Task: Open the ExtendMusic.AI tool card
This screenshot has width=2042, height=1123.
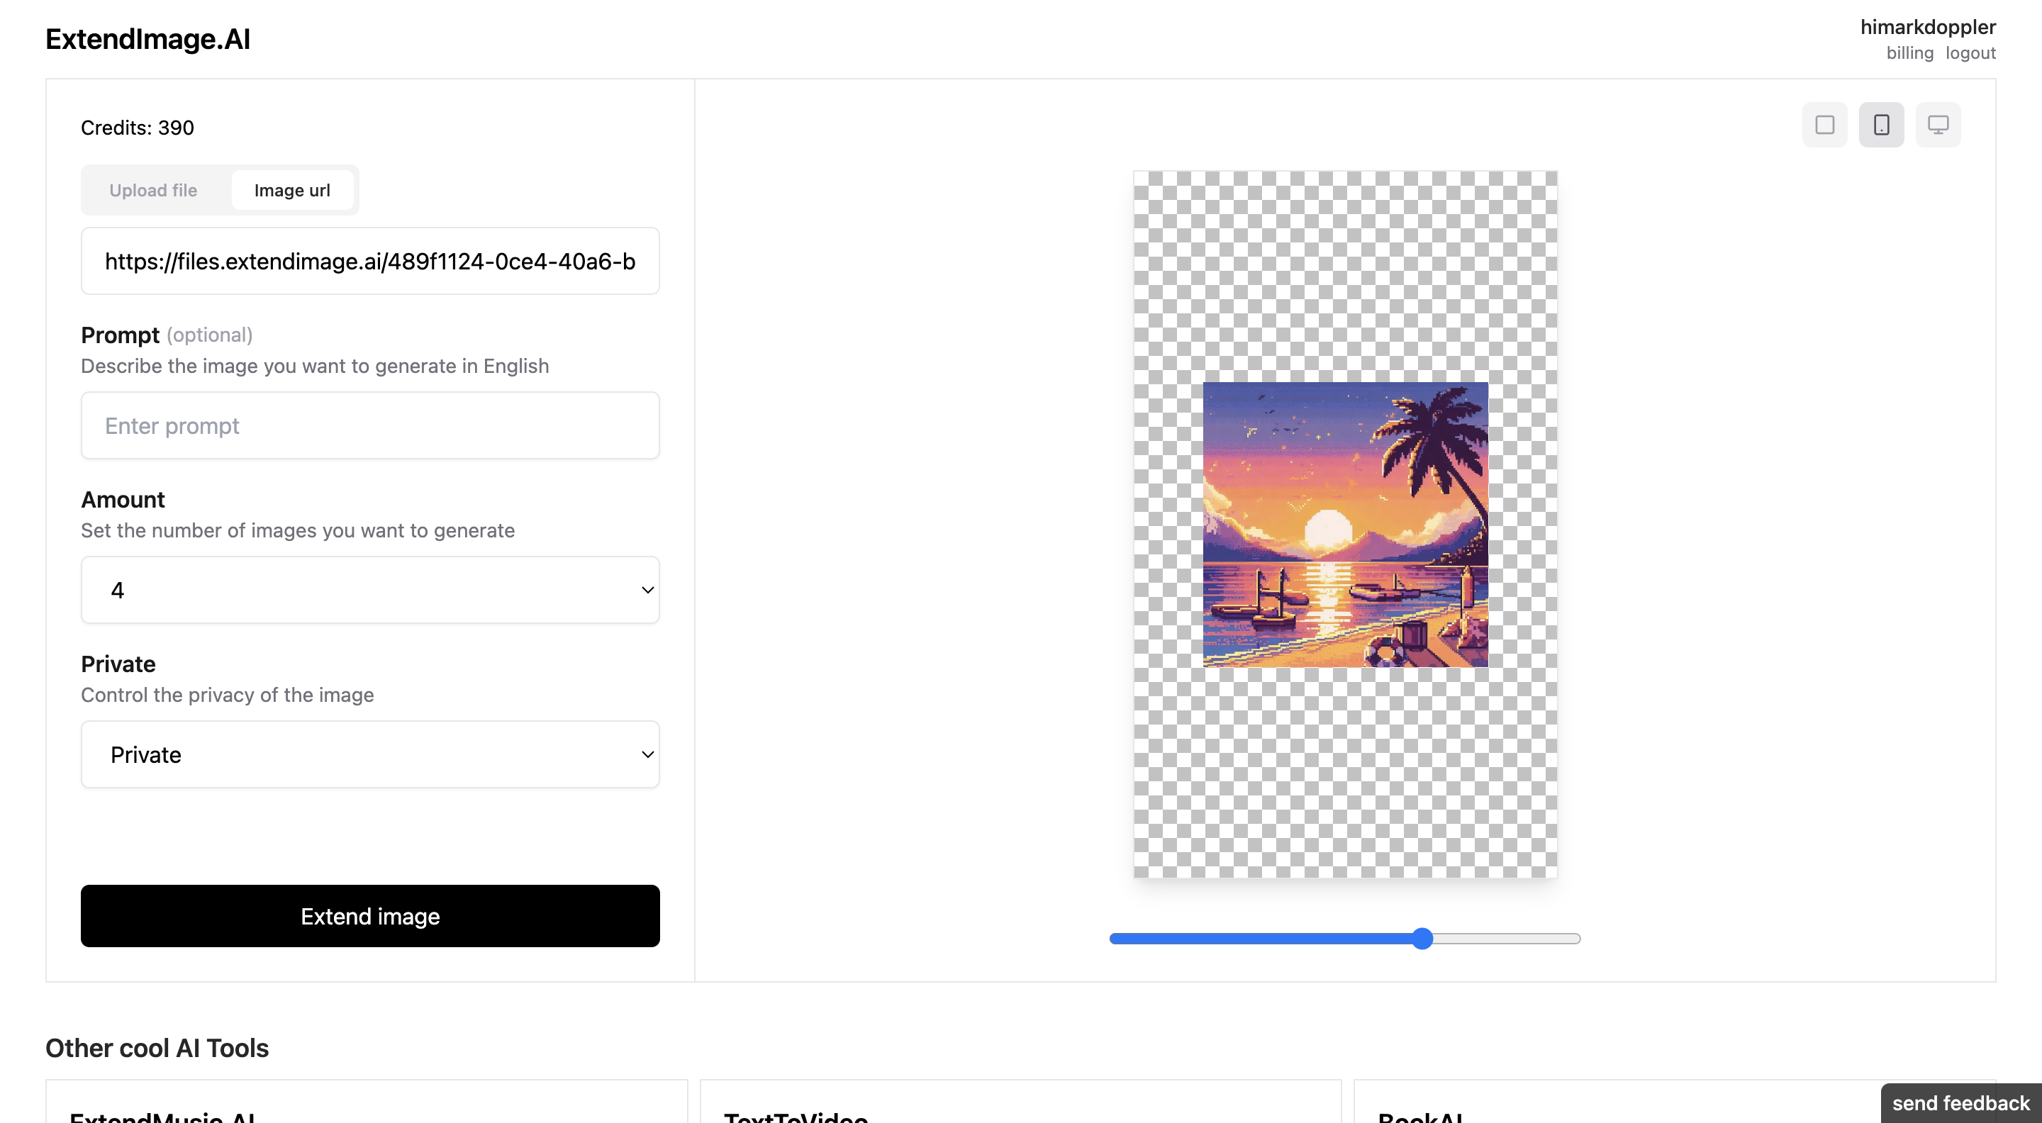Action: pos(367,1105)
